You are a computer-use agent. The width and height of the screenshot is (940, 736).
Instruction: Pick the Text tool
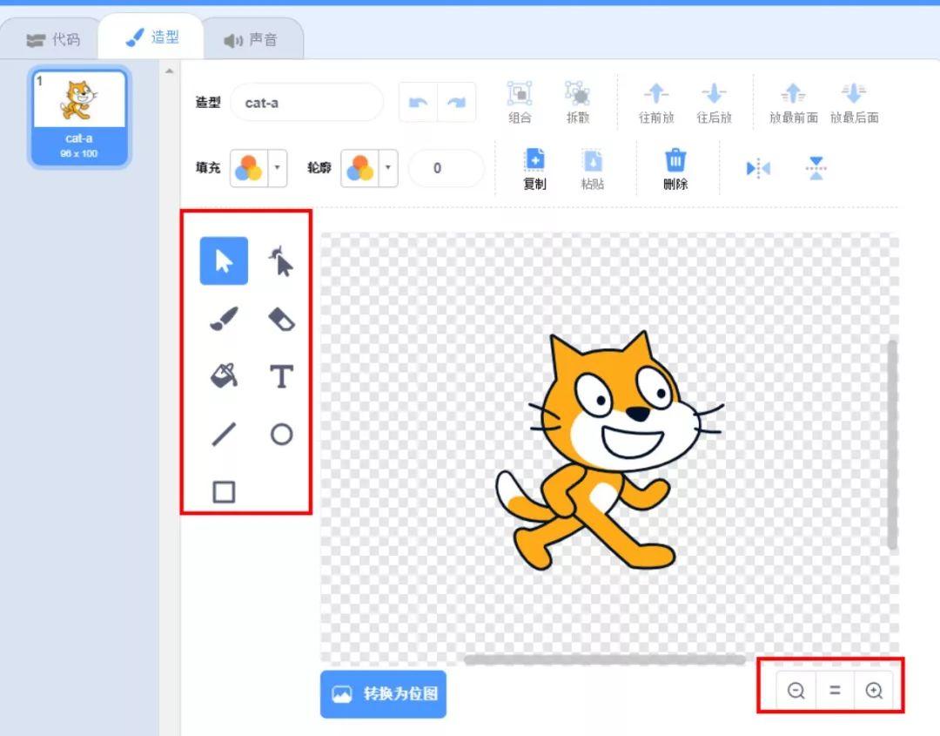tap(281, 376)
